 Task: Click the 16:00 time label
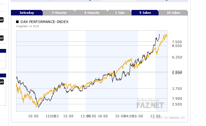coord(138,116)
